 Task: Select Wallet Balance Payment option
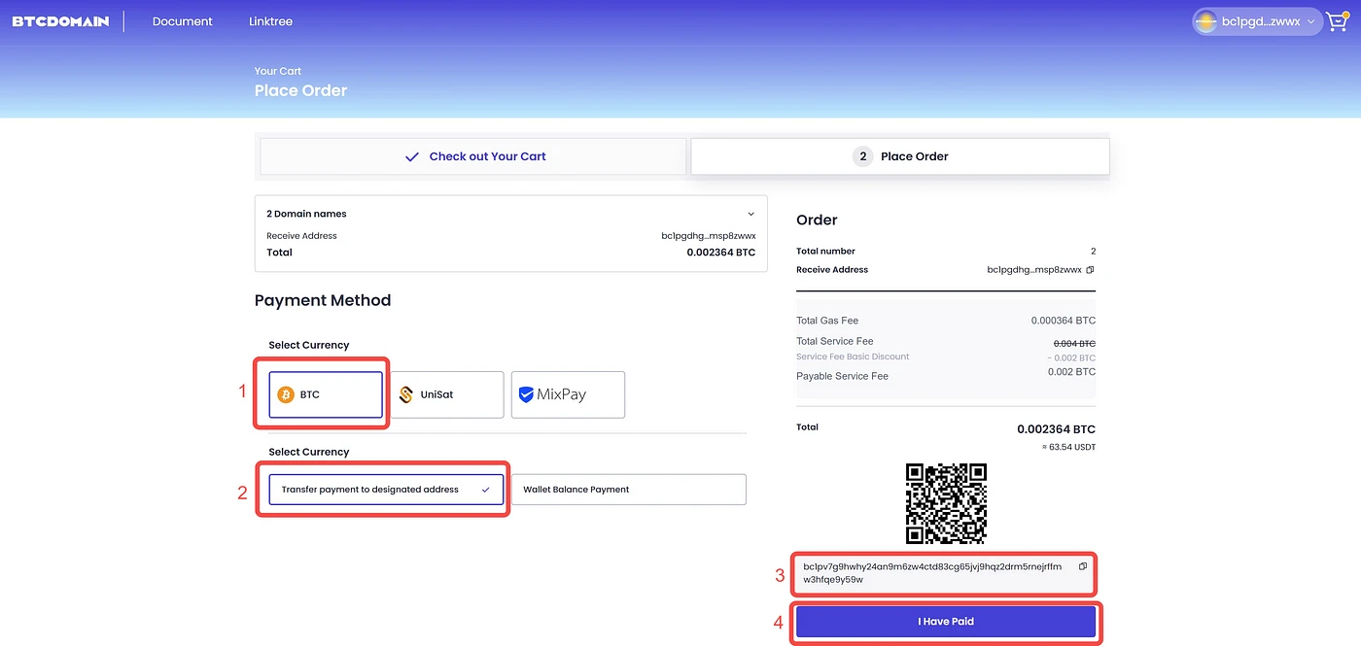(x=629, y=490)
